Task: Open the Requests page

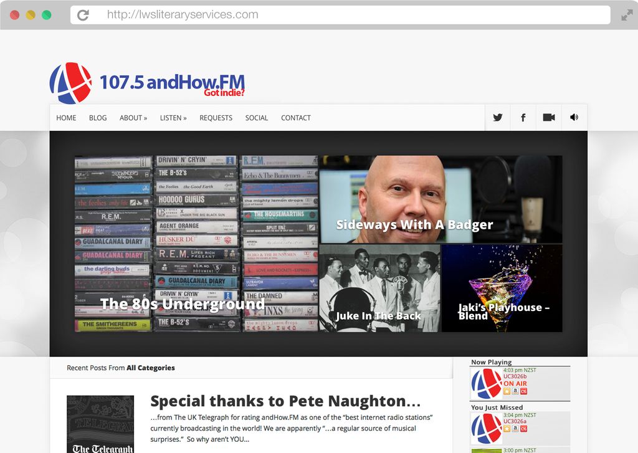Action: point(216,118)
